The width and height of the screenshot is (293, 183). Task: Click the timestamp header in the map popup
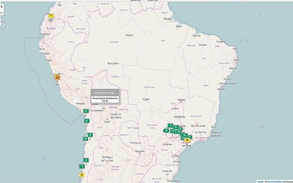105,92
